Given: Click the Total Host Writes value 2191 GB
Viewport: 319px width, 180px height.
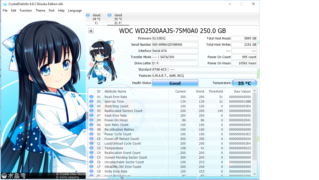Looking at the screenshot, I should click(244, 45).
